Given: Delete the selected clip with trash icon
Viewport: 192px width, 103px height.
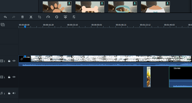Looking at the screenshot, I should tap(22, 17).
